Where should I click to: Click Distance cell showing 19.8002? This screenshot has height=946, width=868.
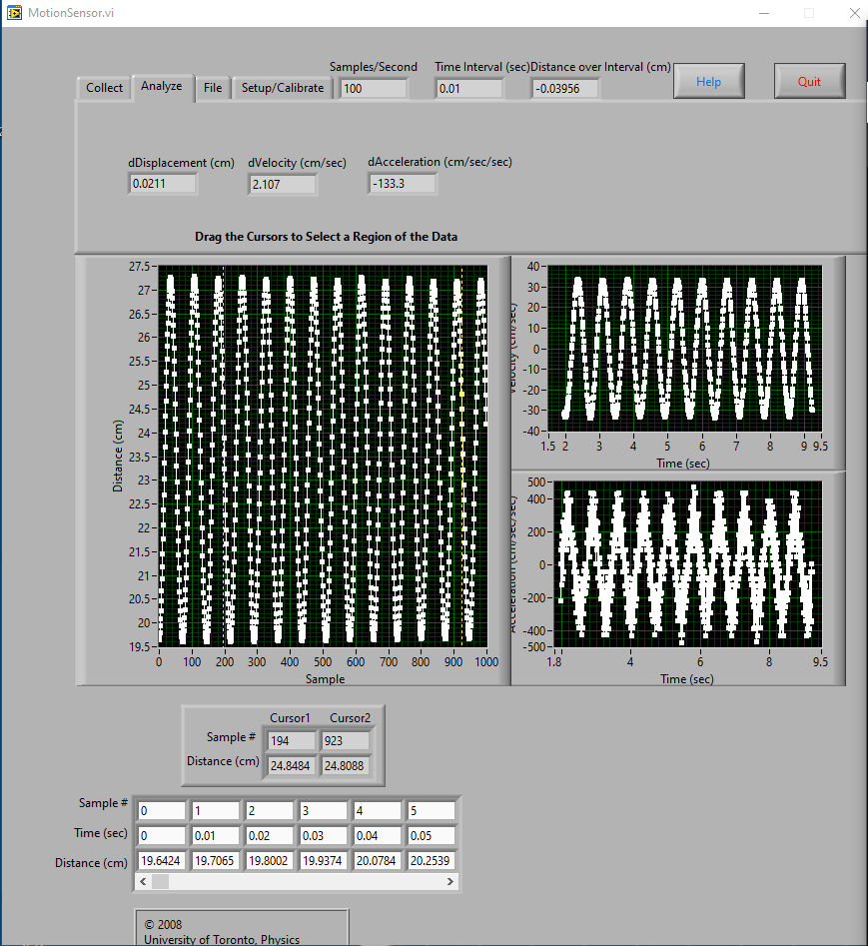tap(269, 860)
